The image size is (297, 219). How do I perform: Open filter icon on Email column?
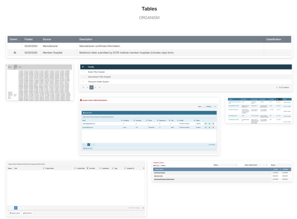coord(121,120)
